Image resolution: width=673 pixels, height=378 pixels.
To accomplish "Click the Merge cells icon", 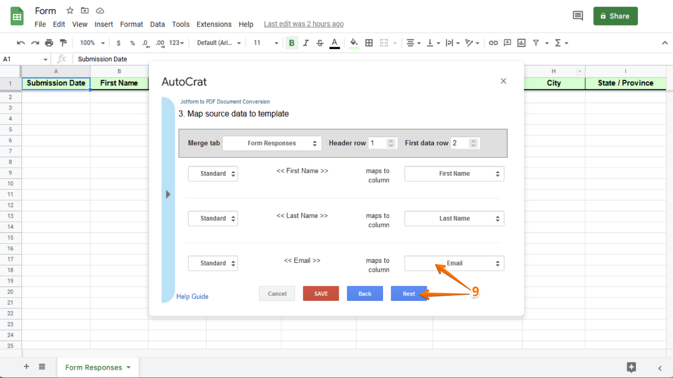I will (384, 42).
